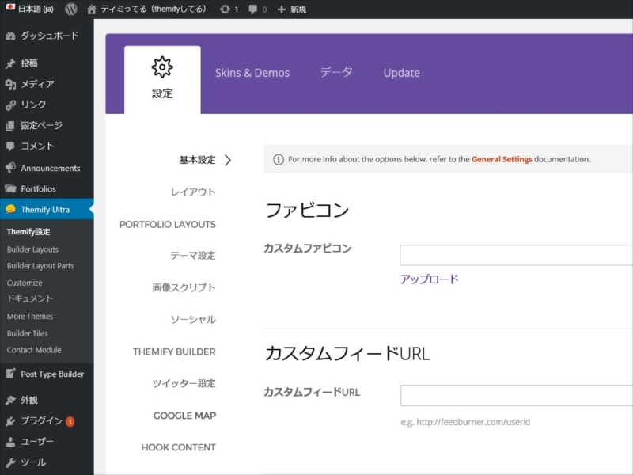Click the リンク chain icon
Image resolution: width=633 pixels, height=475 pixels.
pyautogui.click(x=10, y=105)
